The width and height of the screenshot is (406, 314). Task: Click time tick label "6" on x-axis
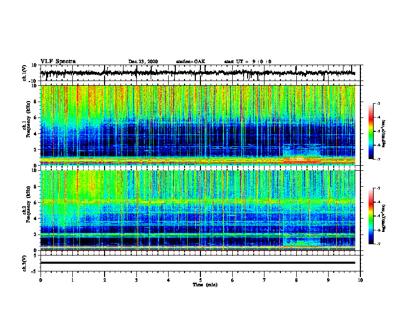(x=233, y=280)
